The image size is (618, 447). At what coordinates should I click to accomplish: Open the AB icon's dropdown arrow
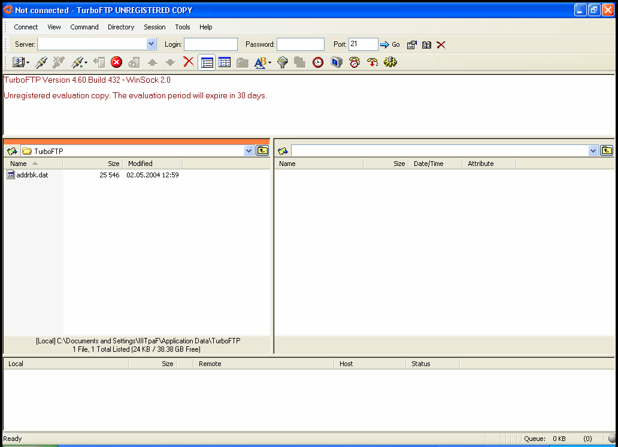pos(270,63)
